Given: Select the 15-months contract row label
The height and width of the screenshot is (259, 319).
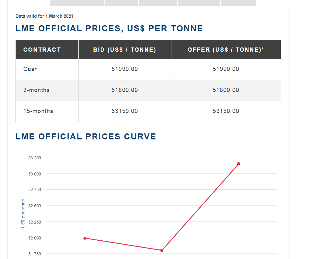Looking at the screenshot, I should 38,111.
